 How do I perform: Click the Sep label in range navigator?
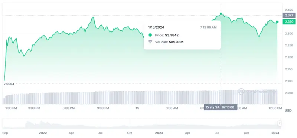(5, 133)
